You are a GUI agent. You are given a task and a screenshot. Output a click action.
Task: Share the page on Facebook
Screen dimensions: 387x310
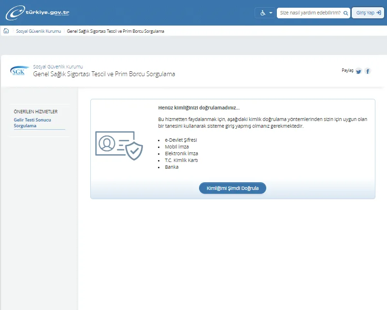pos(368,71)
